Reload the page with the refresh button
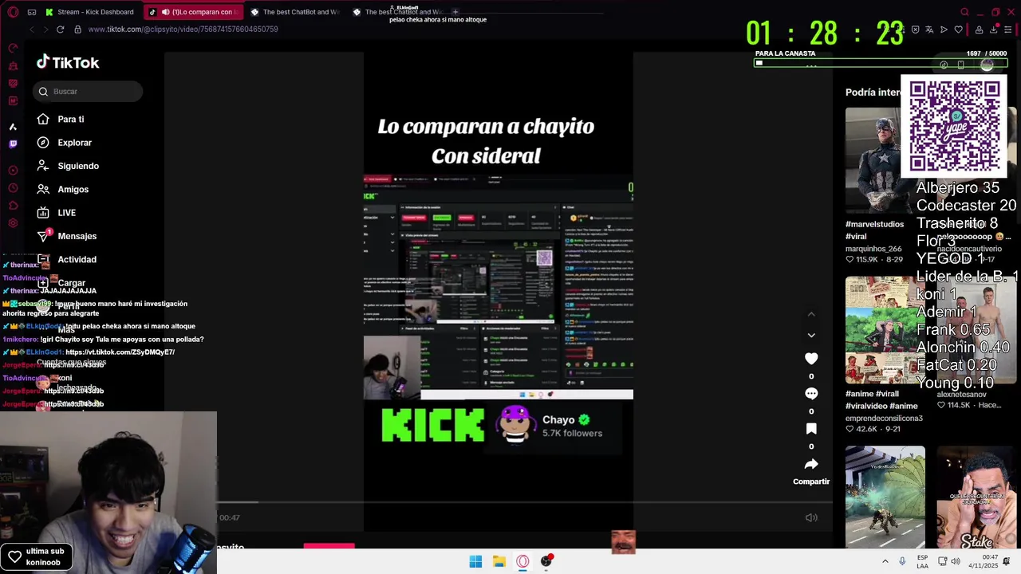This screenshot has width=1021, height=574. pyautogui.click(x=60, y=29)
